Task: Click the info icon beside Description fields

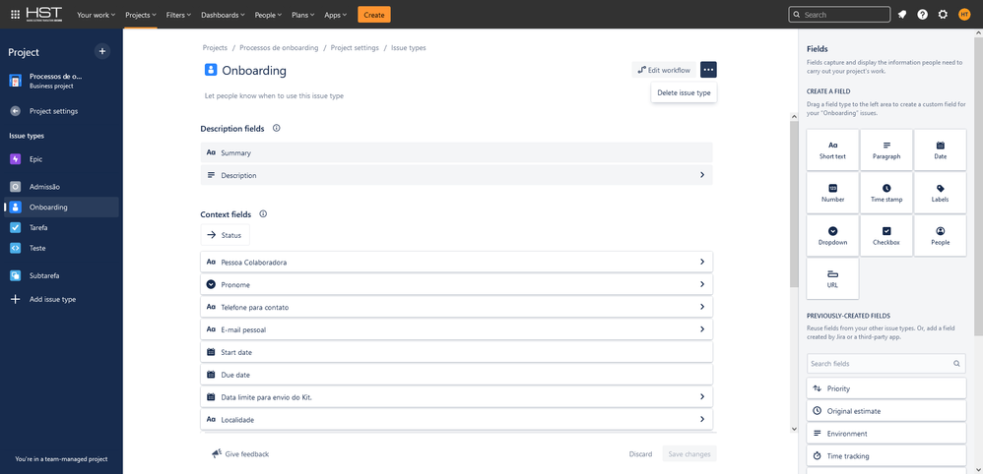Action: tap(277, 128)
